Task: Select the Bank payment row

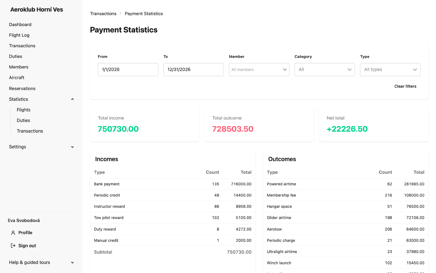Action: coord(173,184)
